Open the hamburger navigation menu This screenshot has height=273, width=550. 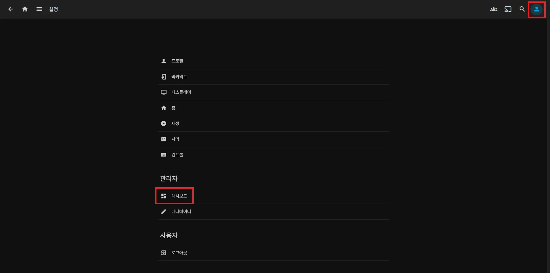coord(39,9)
